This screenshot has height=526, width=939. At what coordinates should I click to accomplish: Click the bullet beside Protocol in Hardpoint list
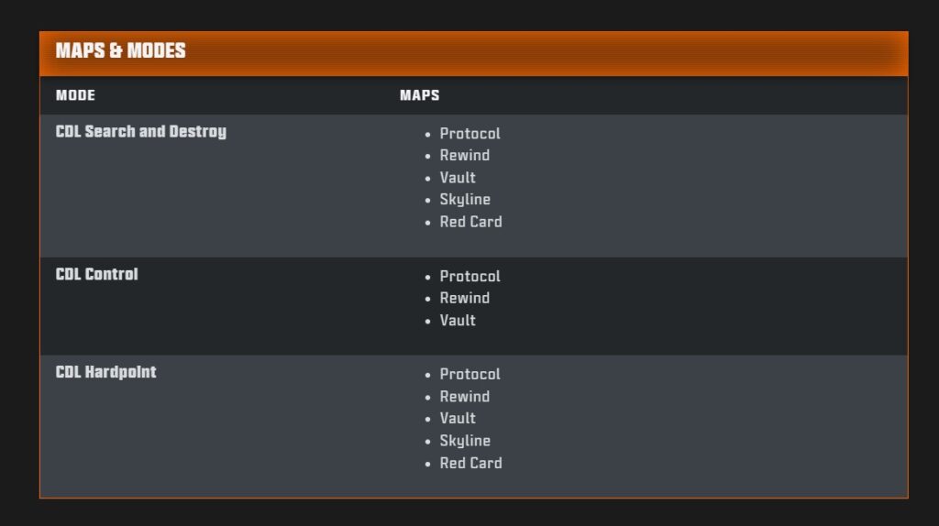tap(427, 375)
